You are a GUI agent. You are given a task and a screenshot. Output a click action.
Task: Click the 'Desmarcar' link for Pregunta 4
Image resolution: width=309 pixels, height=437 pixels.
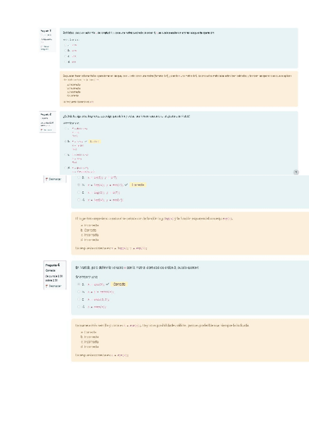point(56,285)
